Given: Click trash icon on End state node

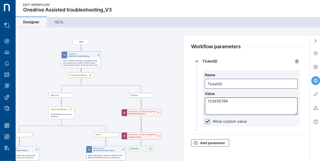Looking at the screenshot, I should 150,149.
